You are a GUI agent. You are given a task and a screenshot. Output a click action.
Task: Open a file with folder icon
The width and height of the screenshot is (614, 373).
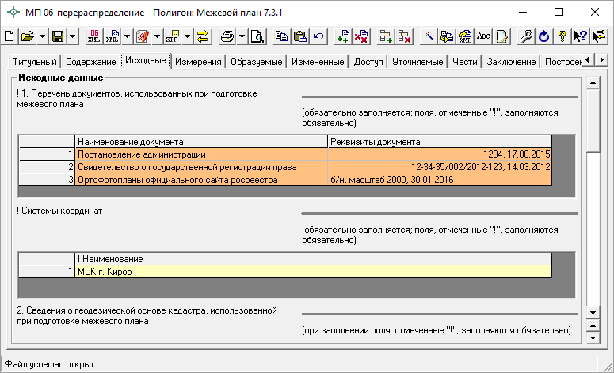tap(28, 36)
